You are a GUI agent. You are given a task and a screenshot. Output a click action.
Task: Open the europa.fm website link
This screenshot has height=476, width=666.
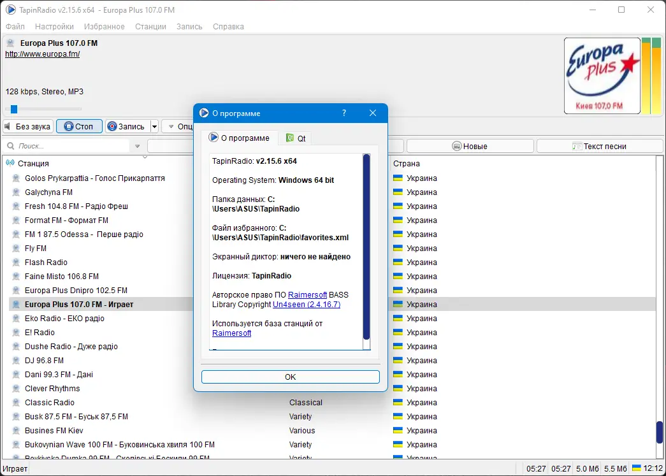coord(42,54)
